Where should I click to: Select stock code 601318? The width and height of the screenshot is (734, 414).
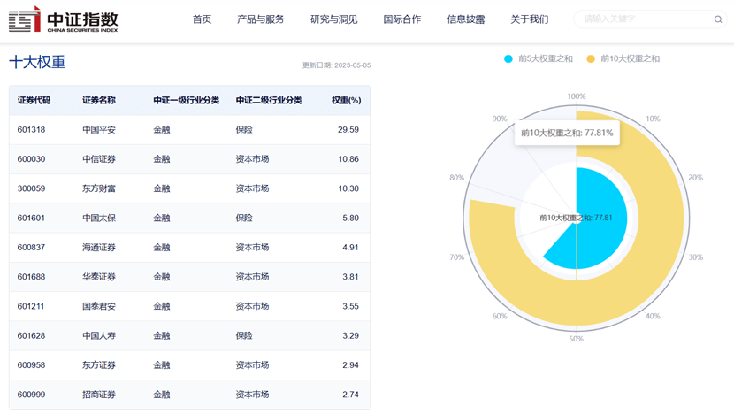[x=31, y=130]
